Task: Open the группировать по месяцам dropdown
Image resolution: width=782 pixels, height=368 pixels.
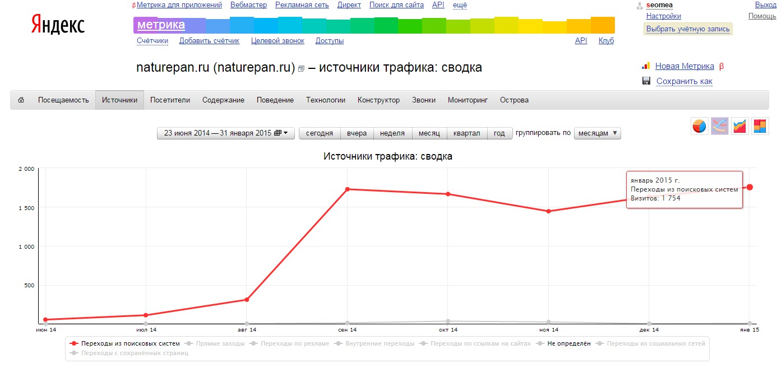Action: point(598,133)
